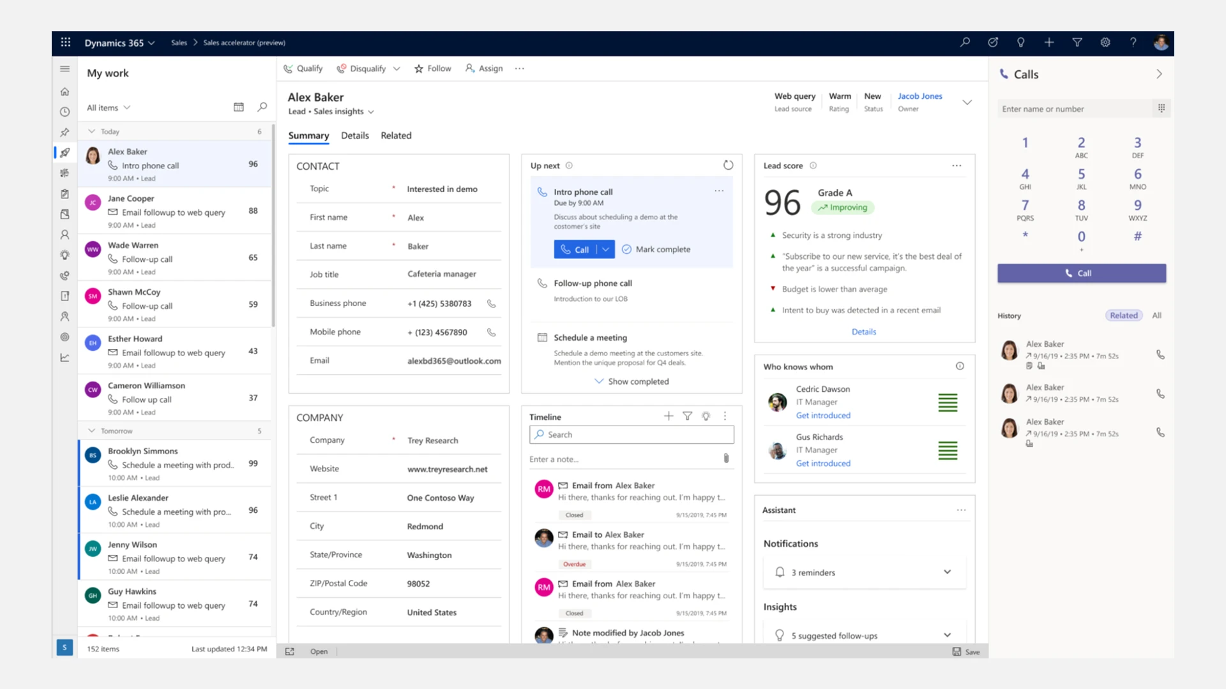Open the task flow checkmark icon
Screen dimensions: 1226x689
click(993, 42)
